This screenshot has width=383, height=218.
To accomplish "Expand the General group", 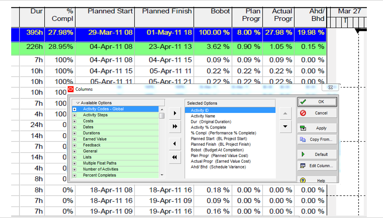I will tap(75, 151).
